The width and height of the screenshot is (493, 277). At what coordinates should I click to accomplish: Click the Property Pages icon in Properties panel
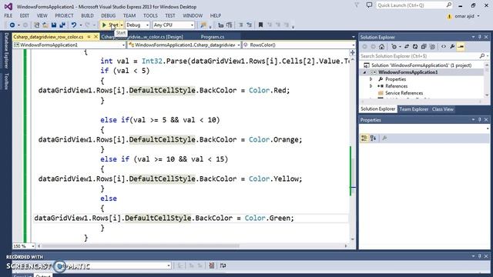tap(384, 138)
